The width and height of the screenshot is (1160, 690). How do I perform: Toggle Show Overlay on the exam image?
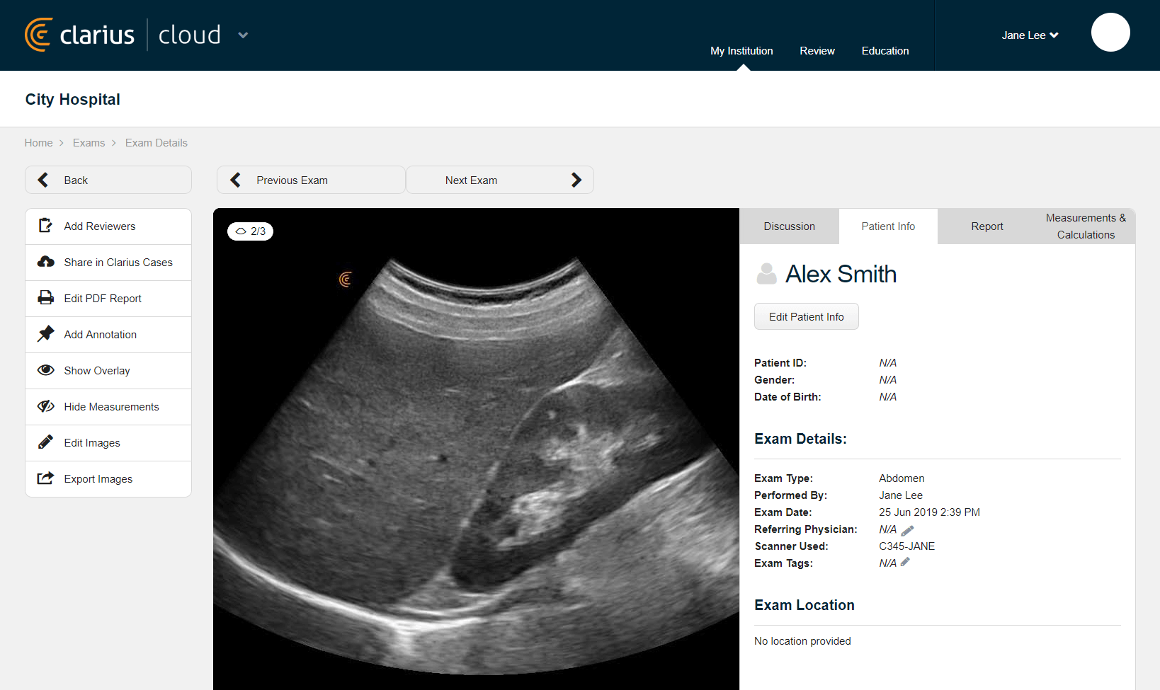coord(45,370)
